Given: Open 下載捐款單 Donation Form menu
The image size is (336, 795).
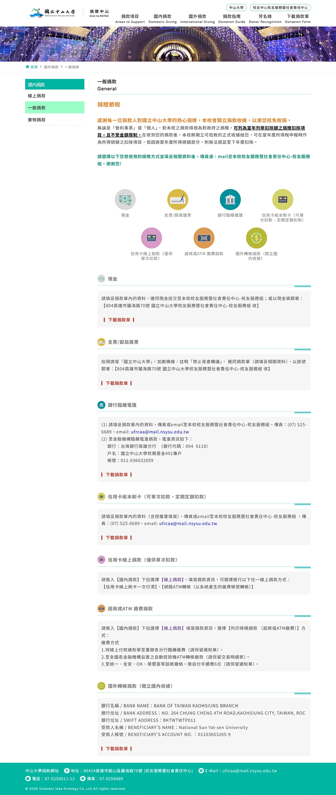Looking at the screenshot, I should (298, 18).
